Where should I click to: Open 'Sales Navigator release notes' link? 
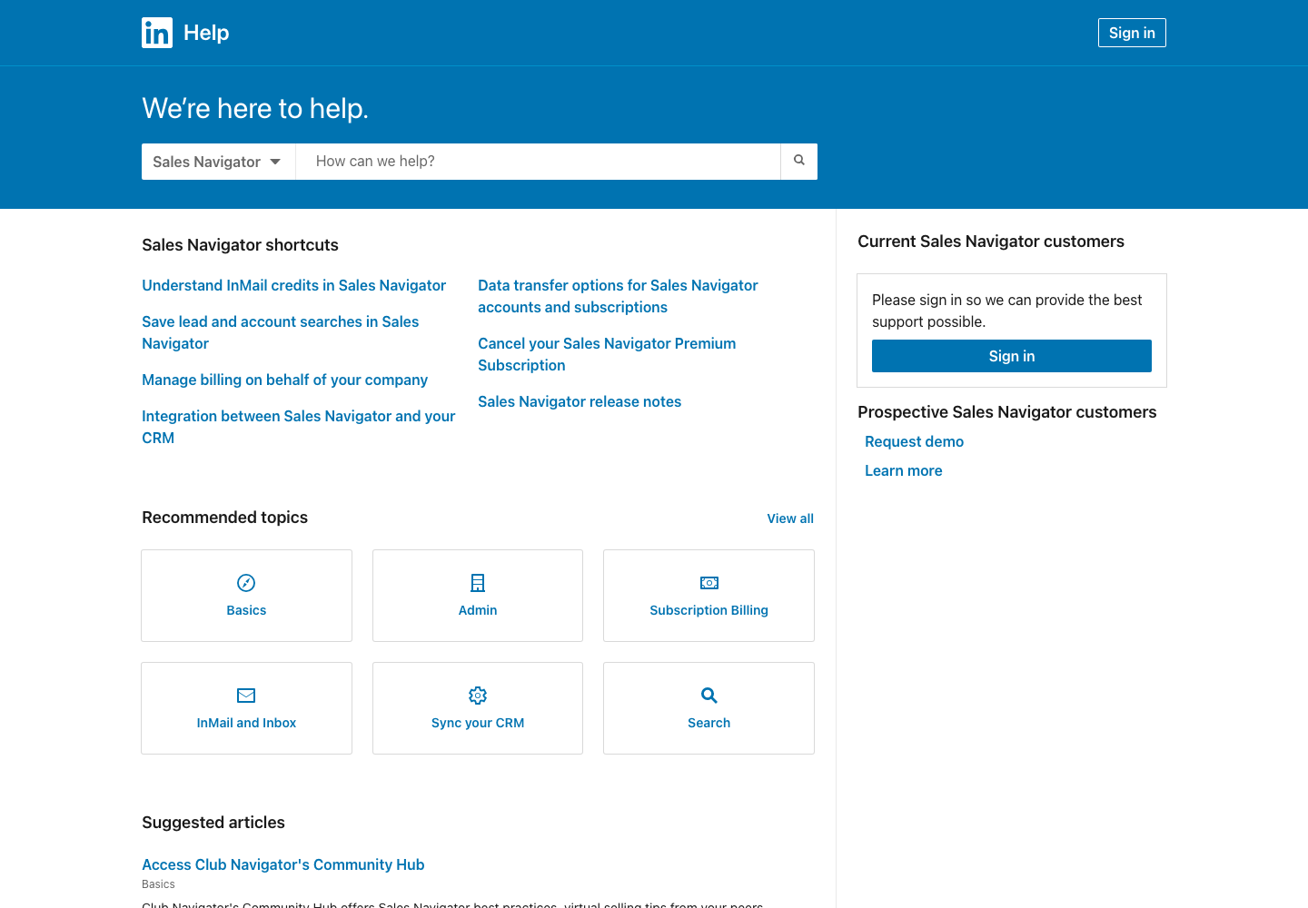(x=580, y=401)
